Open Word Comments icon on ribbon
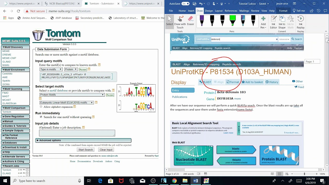The image size is (329, 185). pyautogui.click(x=325, y=11)
